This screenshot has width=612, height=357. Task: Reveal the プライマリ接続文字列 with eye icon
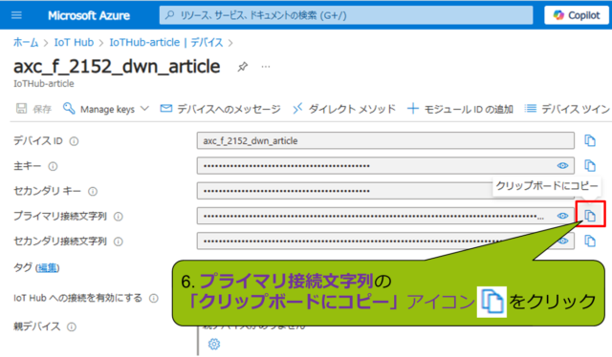pos(562,216)
